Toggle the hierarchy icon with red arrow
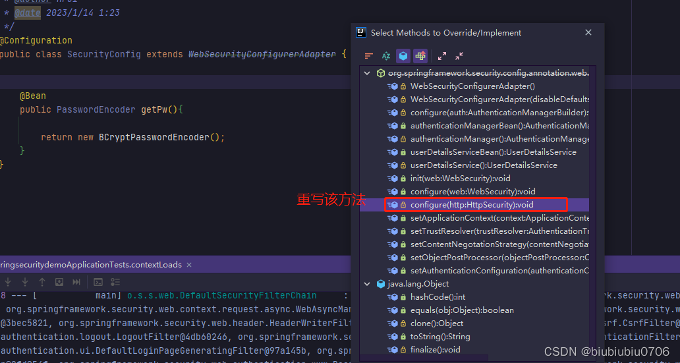This screenshot has height=363, width=680. tap(420, 56)
